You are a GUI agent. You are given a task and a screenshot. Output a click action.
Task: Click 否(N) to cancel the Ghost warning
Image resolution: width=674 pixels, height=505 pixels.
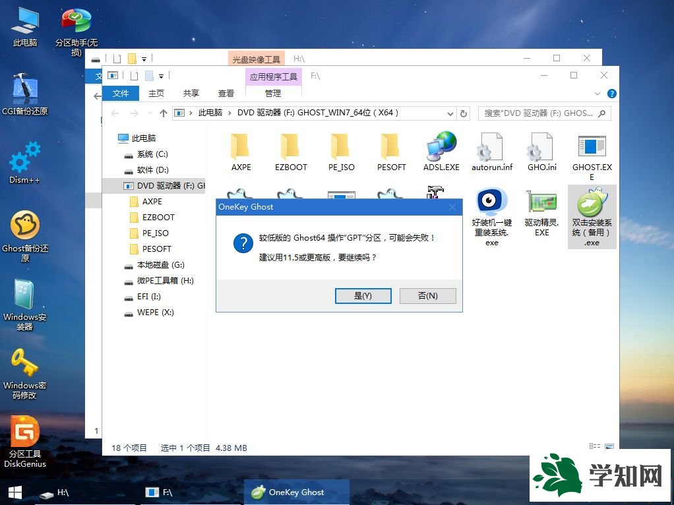pyautogui.click(x=427, y=295)
